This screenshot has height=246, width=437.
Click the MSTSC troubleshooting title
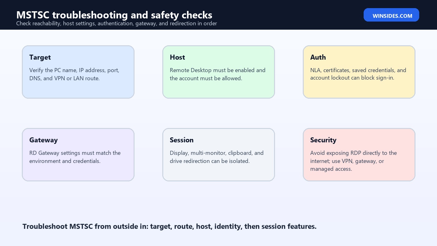(x=114, y=15)
